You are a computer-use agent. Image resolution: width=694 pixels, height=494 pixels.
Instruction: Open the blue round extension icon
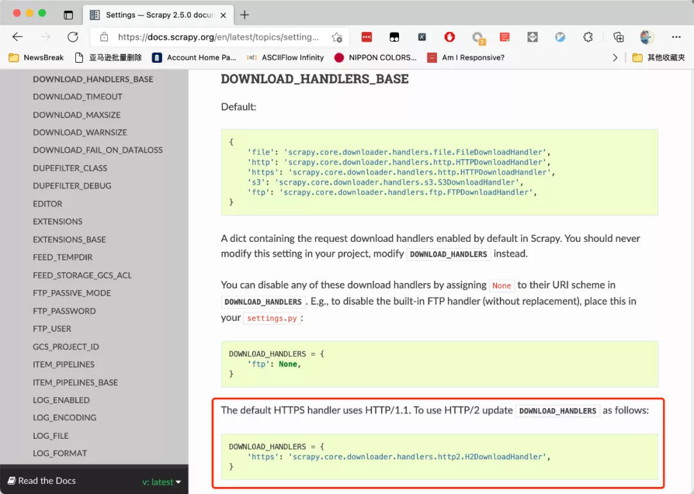[560, 37]
